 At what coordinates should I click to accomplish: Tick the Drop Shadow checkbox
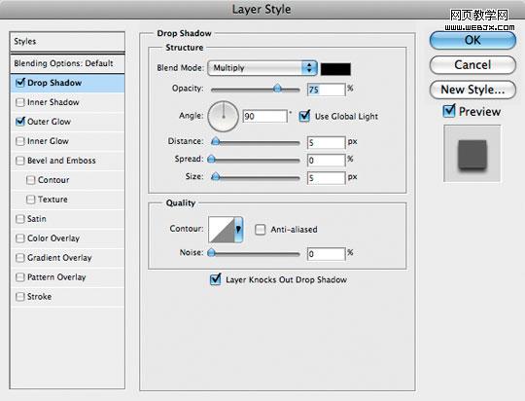click(20, 83)
